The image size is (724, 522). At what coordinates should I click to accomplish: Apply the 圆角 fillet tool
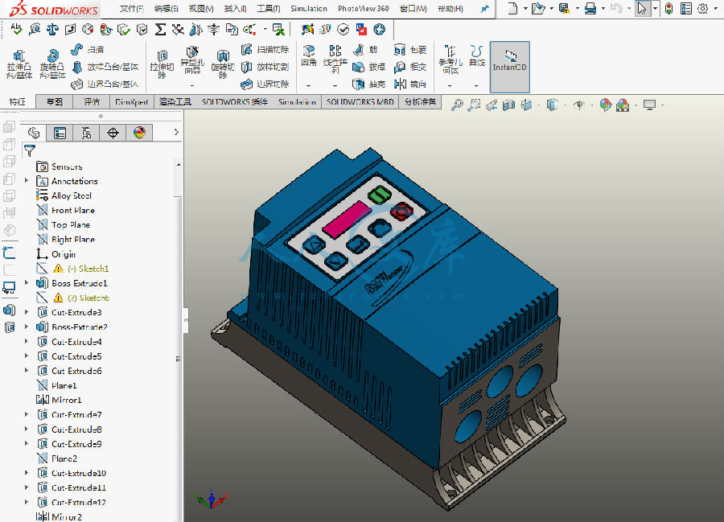point(308,55)
